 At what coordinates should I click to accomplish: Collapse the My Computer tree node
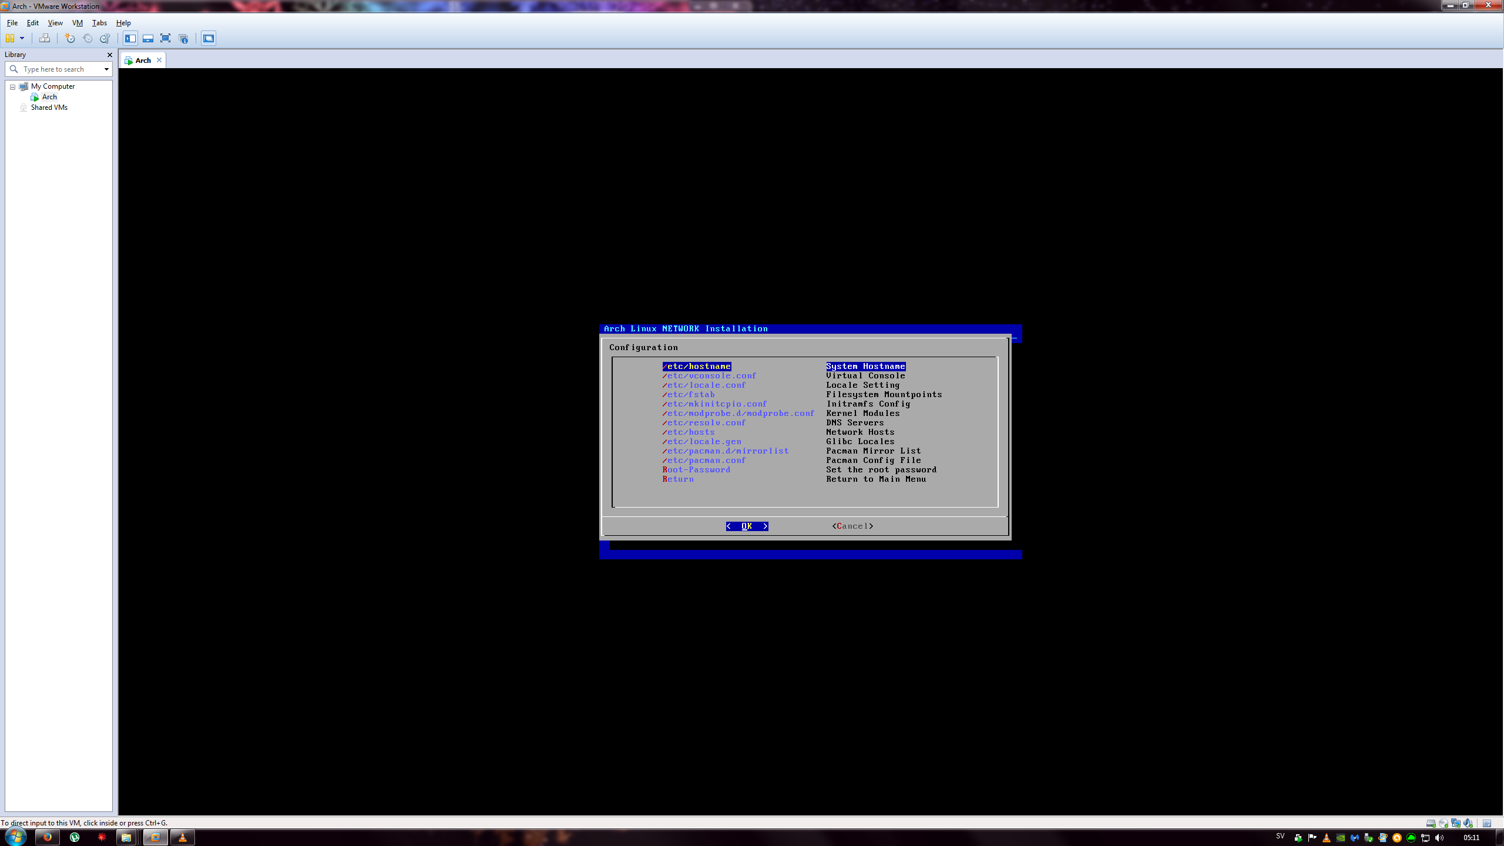[12, 87]
